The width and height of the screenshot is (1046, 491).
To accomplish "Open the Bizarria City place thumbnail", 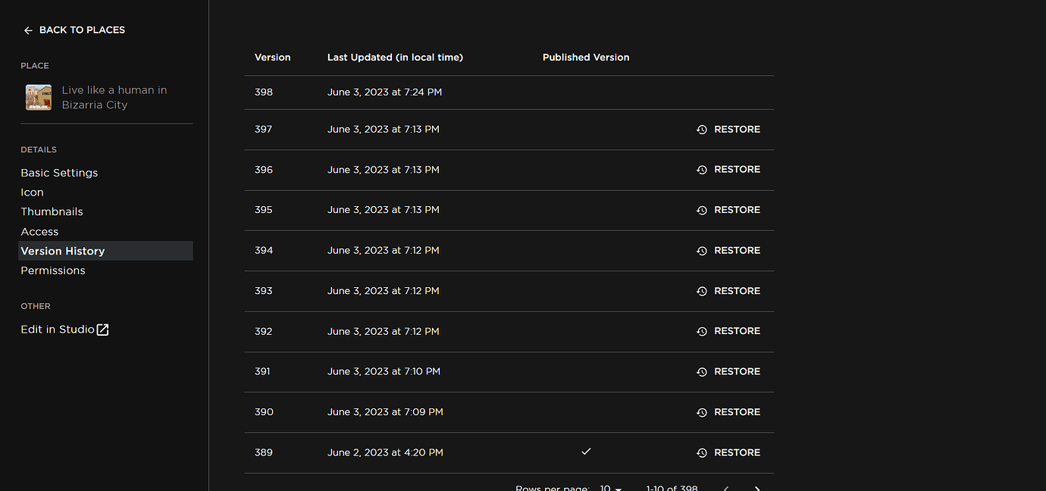I will pos(39,97).
